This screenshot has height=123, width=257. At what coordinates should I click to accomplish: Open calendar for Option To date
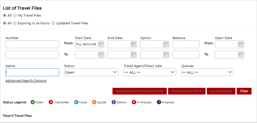[166, 55]
